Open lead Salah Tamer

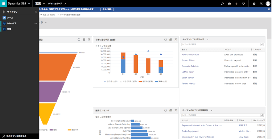(188, 78)
